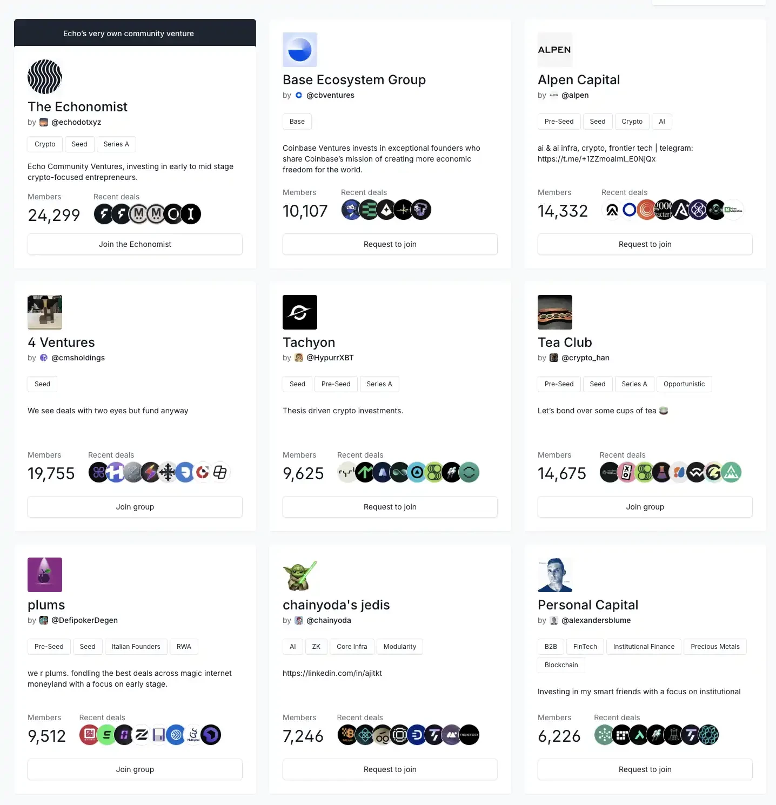776x805 pixels.
Task: Click the Personal Capital portrait image
Action: [555, 574]
